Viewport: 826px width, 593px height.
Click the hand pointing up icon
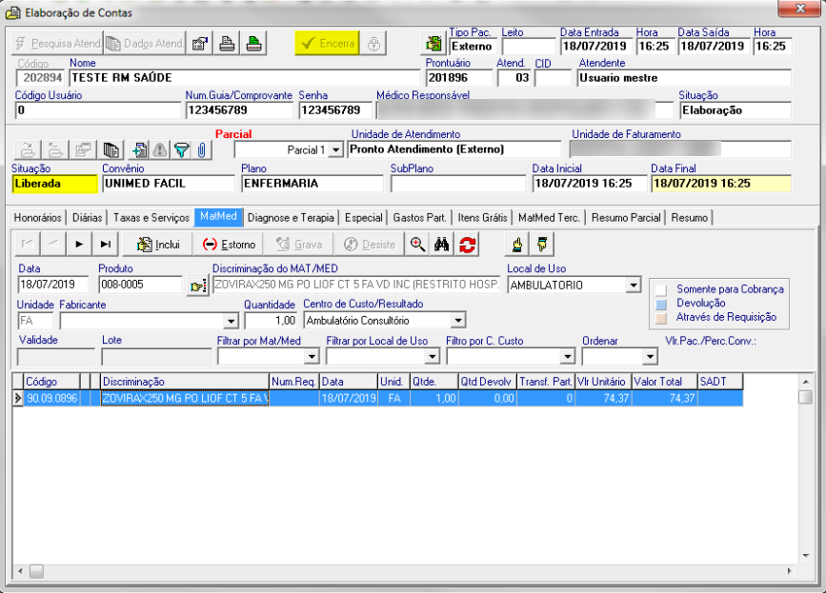[516, 244]
